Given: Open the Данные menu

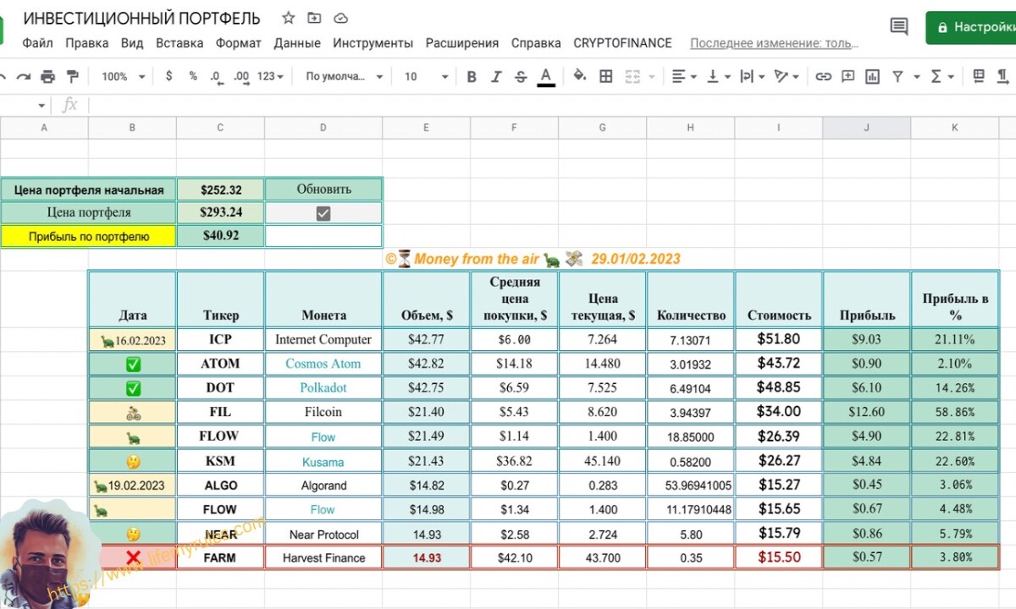Looking at the screenshot, I should point(297,43).
